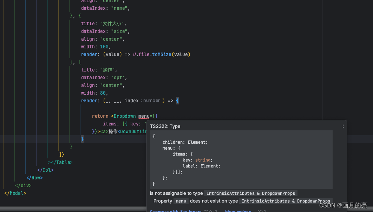Click the closing </Row> tag
This screenshot has height=212, width=373.
(34, 178)
